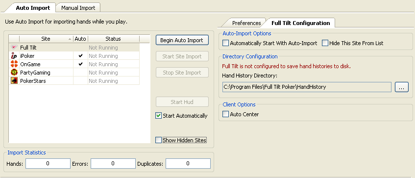Click the Hand History Directory path field
The height and width of the screenshot is (178, 415).
pos(307,87)
